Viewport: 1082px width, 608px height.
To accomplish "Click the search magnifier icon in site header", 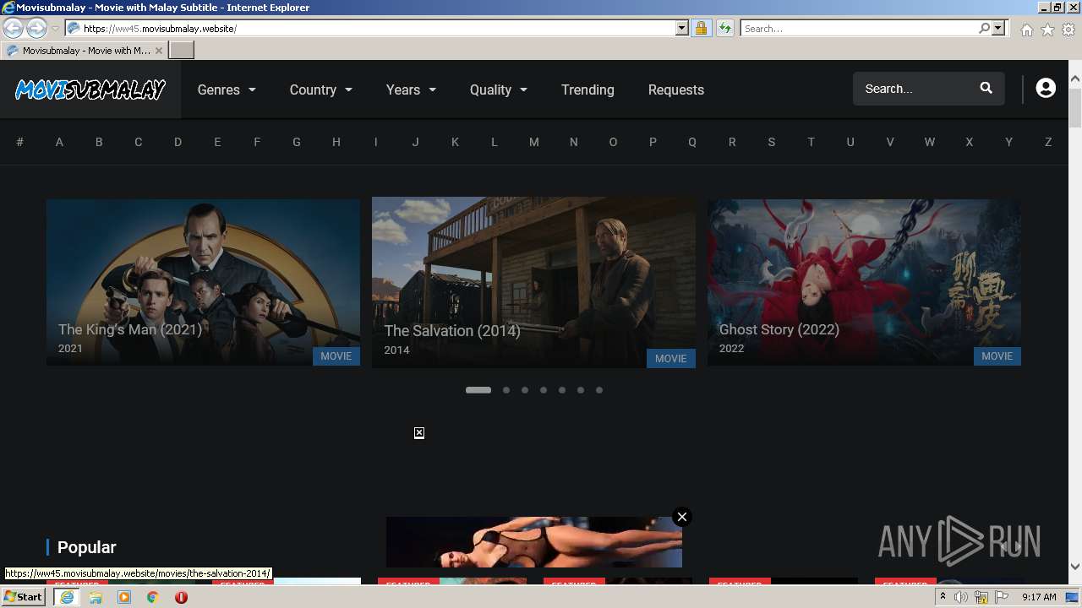I will pos(986,89).
